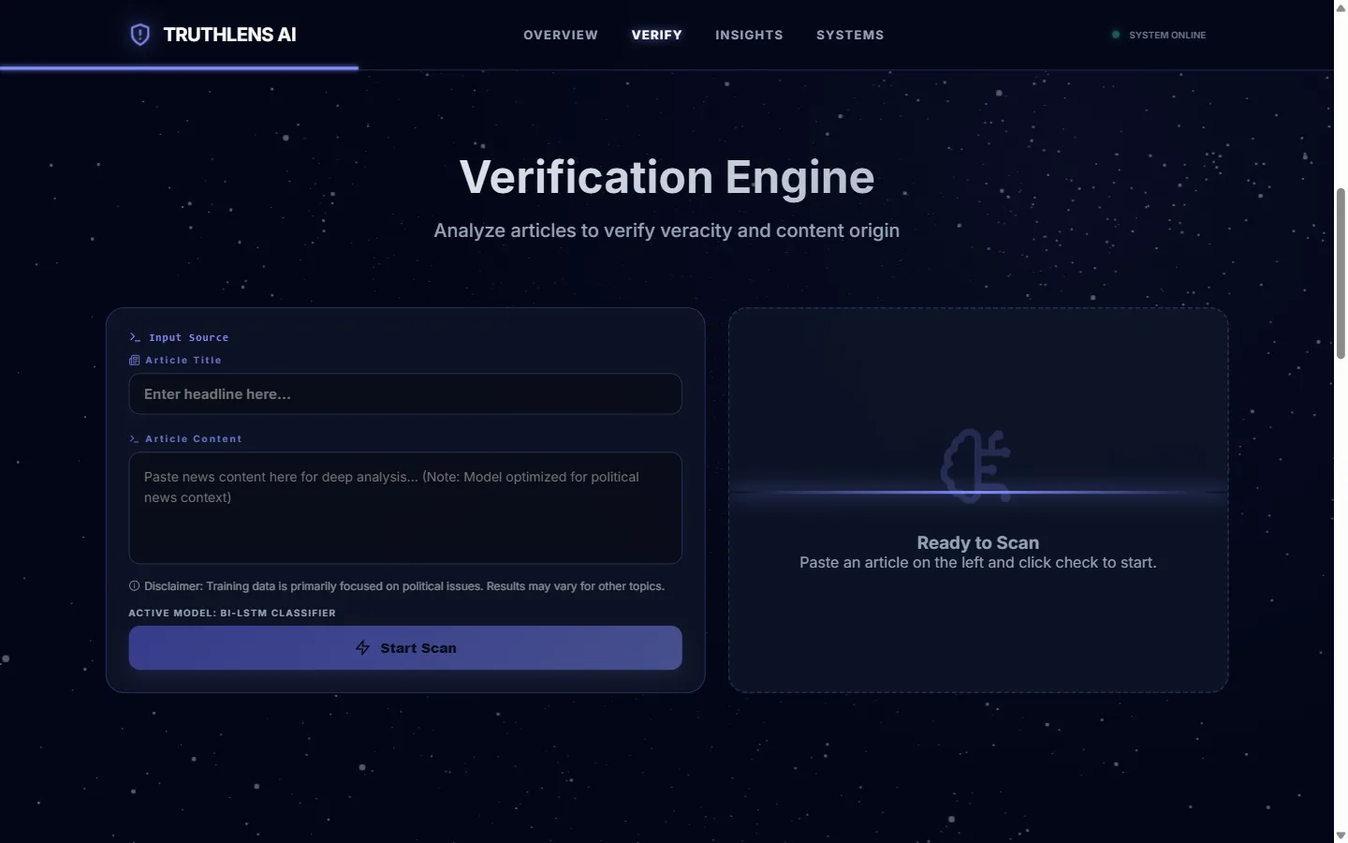Click the green System Online status dot

click(x=1116, y=35)
